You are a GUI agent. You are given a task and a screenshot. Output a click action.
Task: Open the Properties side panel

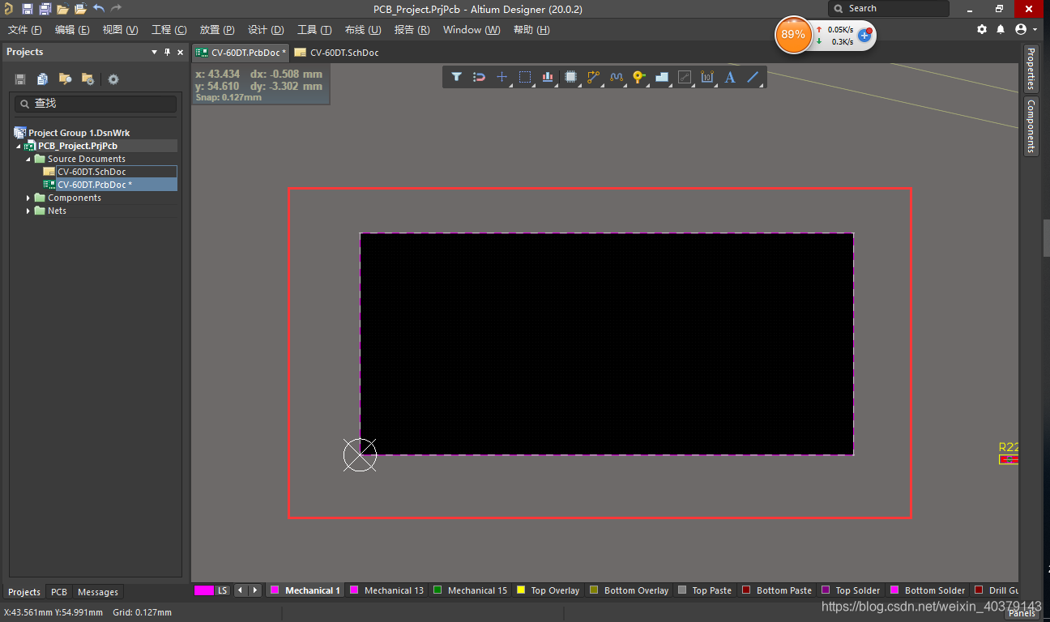tap(1031, 69)
